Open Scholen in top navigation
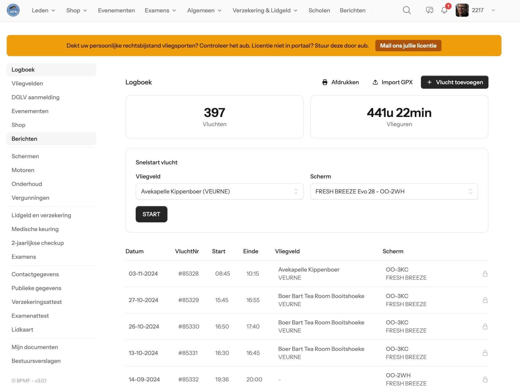520x391 pixels. pyautogui.click(x=319, y=10)
